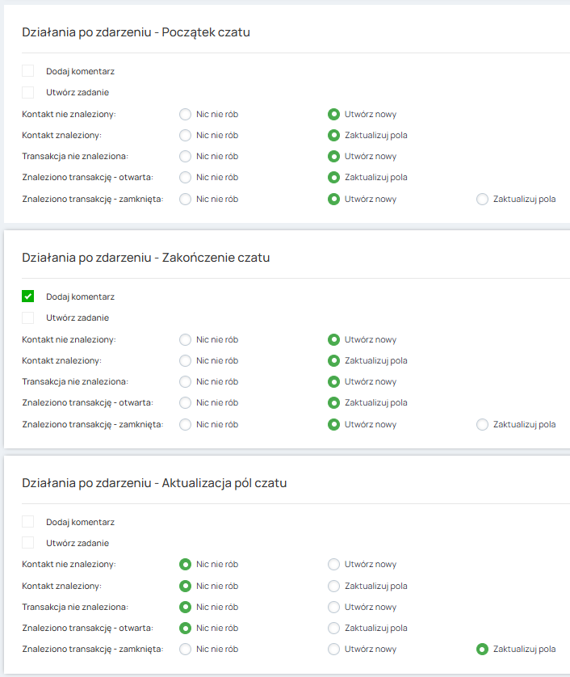Check Utwórz zadanie under Aktualizacja pól czatu
Viewport: 570px width, 677px height.
coord(28,543)
